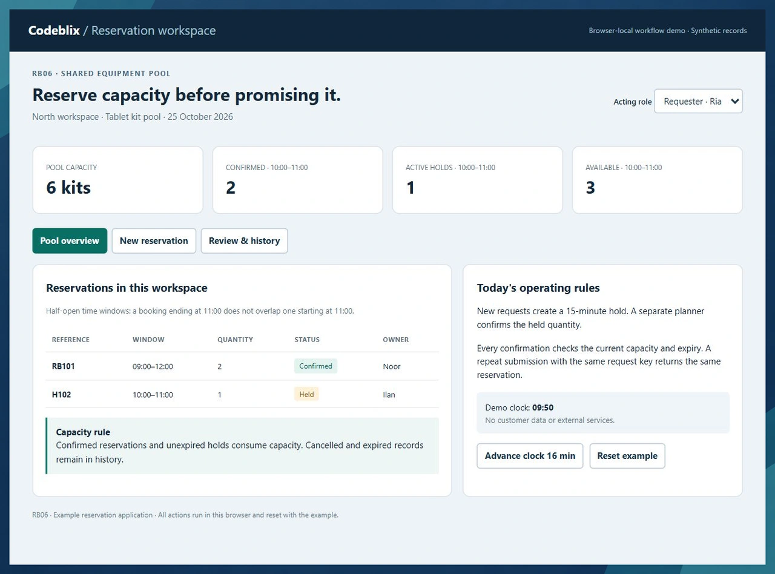Viewport: 775px width, 574px height.
Task: Click the Reservation workspace header text
Action: (x=153, y=30)
